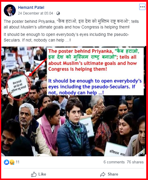Click the blue thumbs-up reaction icon

pyautogui.click(x=7, y=162)
